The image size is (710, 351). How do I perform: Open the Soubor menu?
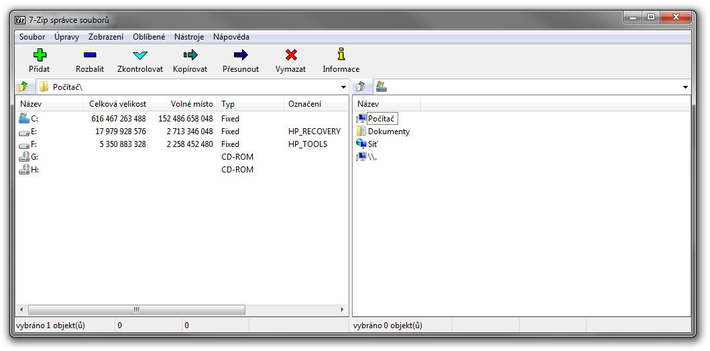pyautogui.click(x=32, y=37)
